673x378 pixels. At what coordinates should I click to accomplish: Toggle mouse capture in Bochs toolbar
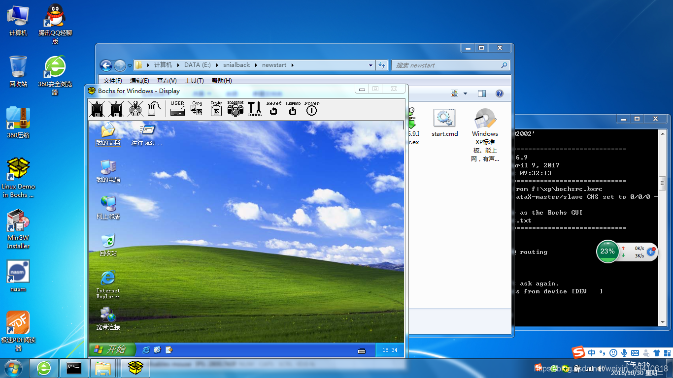pos(155,109)
